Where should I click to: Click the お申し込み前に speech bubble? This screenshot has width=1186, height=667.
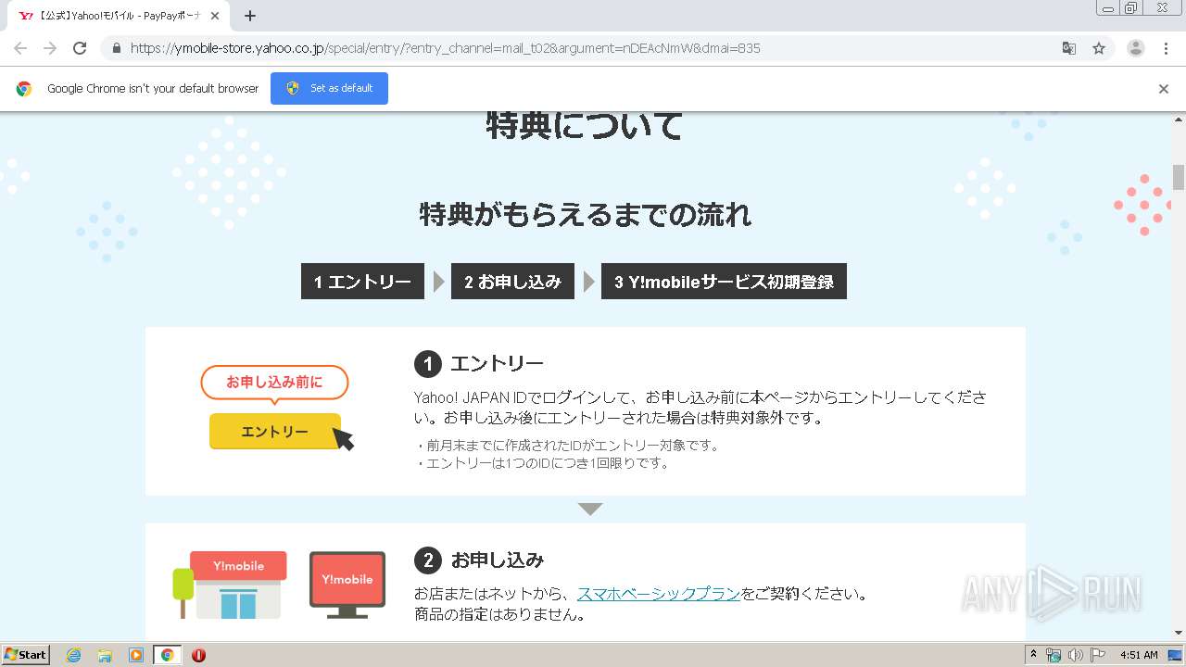pyautogui.click(x=274, y=384)
